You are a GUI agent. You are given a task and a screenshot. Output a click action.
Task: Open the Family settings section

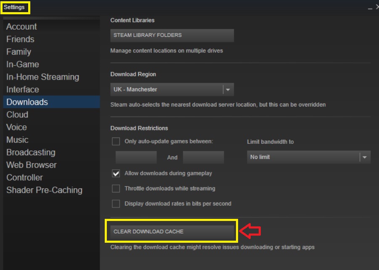19,52
